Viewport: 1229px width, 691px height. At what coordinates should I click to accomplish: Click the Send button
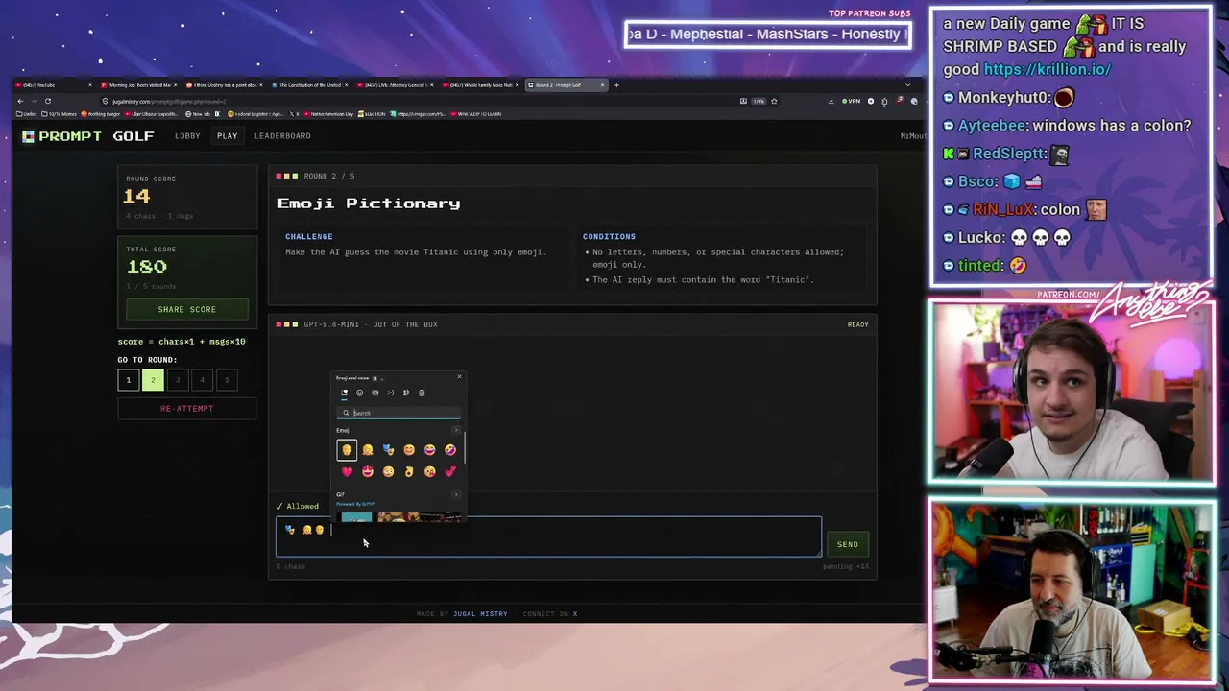coord(848,544)
